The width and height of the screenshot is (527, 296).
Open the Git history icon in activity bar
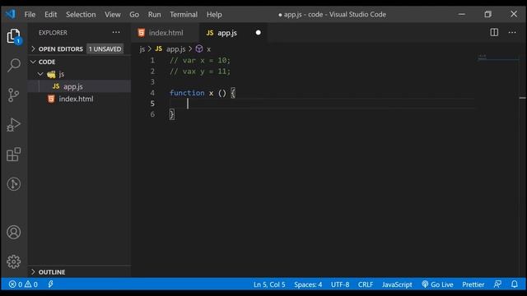pos(14,184)
